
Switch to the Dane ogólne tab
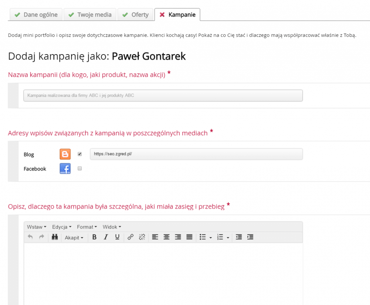coord(36,15)
